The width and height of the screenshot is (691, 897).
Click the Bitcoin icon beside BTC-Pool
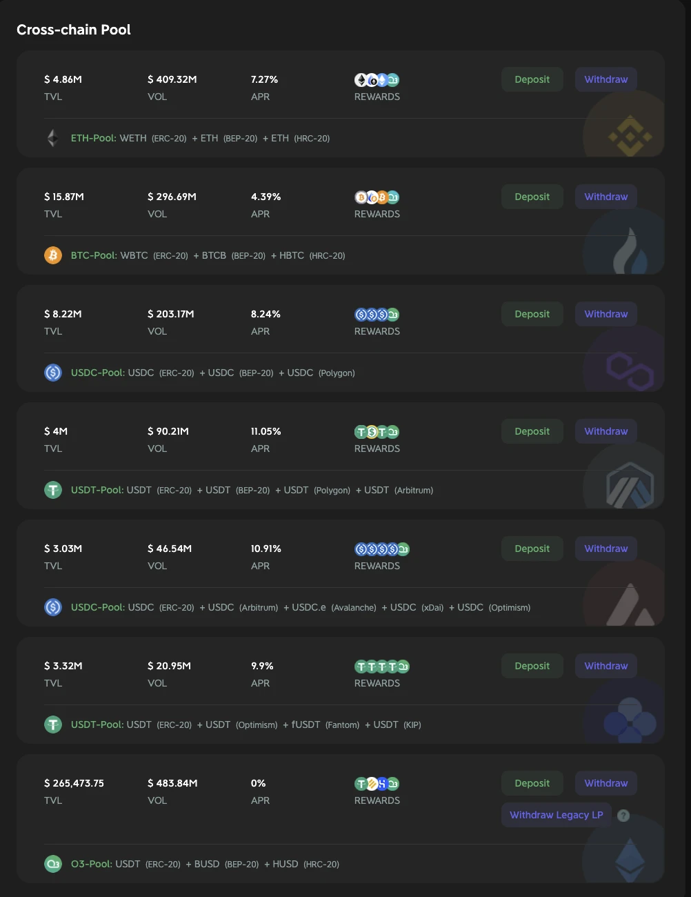53,255
